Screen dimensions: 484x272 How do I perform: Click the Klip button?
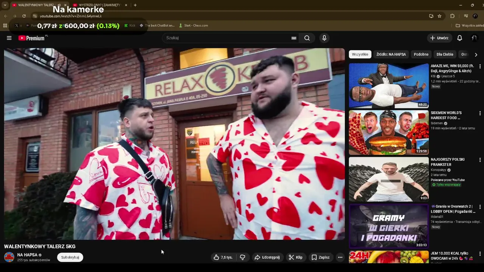point(295,257)
